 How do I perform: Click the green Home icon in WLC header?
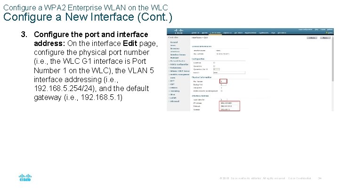coord(327,33)
